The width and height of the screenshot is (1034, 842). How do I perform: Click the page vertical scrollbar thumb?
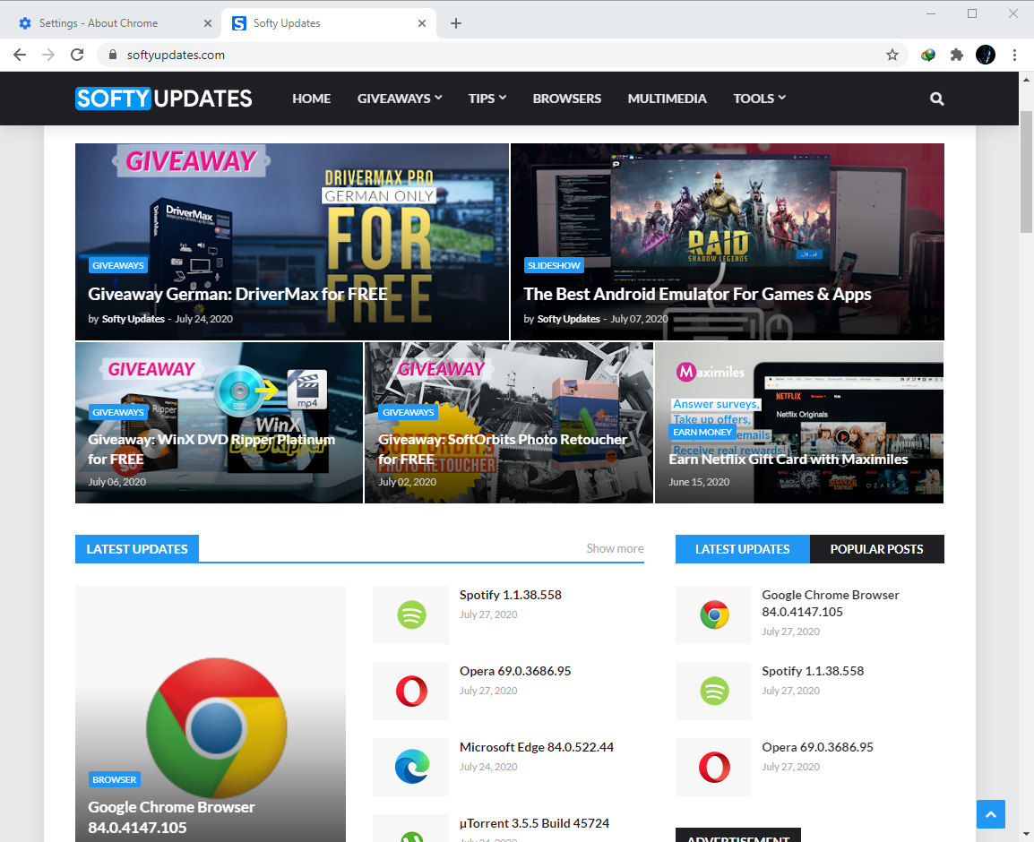(x=1026, y=171)
